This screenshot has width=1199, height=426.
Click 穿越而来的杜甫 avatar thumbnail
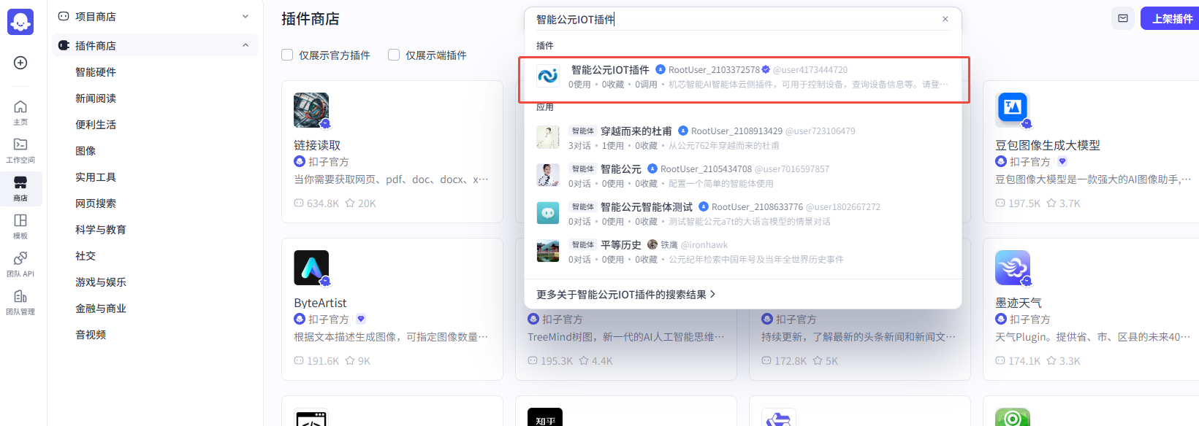click(x=548, y=137)
